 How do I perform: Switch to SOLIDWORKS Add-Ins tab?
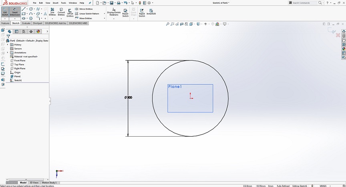click(x=56, y=23)
